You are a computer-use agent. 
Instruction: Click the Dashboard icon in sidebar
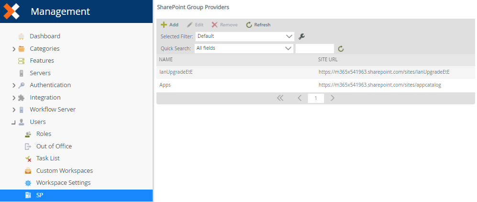pyautogui.click(x=21, y=36)
